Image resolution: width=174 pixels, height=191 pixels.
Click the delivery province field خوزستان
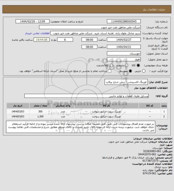pos(124,53)
